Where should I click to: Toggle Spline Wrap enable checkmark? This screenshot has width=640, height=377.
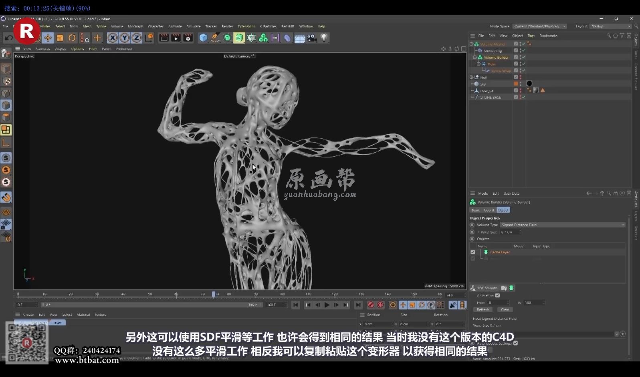pos(524,71)
